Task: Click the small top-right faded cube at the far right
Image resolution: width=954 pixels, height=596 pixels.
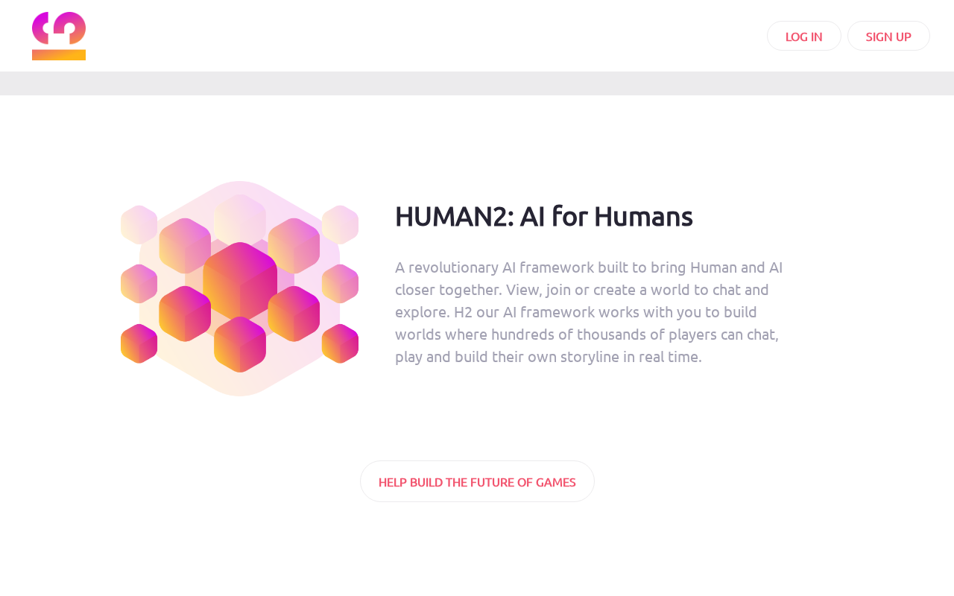Action: (340, 224)
